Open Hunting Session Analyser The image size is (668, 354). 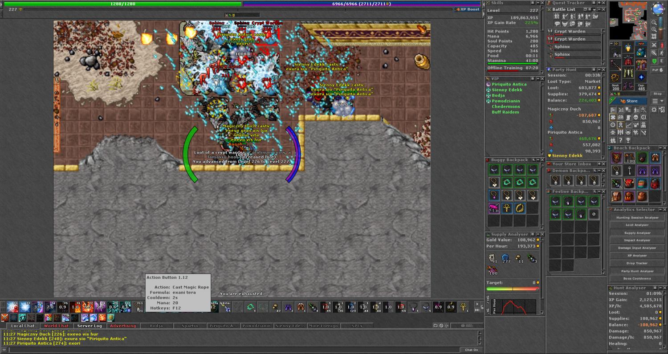(x=637, y=218)
